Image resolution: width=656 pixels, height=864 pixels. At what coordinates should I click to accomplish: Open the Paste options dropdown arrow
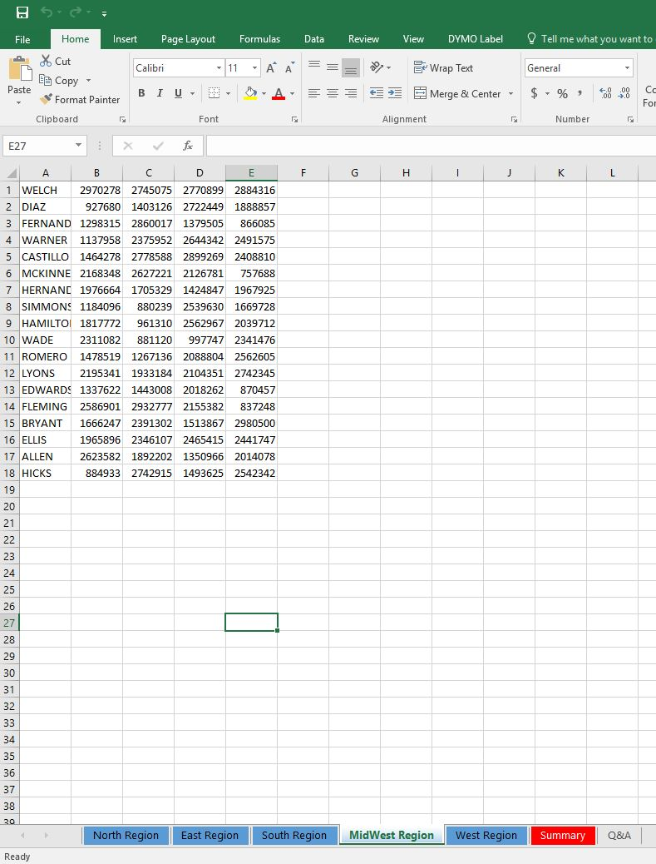[19, 103]
